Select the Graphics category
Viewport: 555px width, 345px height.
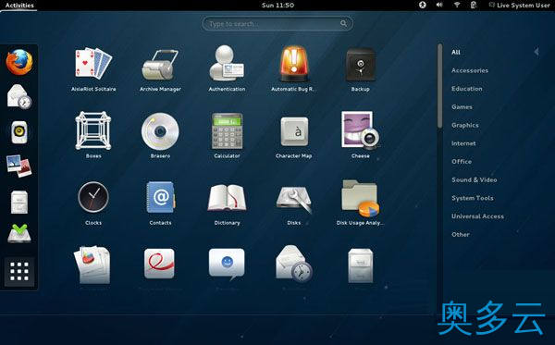coord(465,125)
